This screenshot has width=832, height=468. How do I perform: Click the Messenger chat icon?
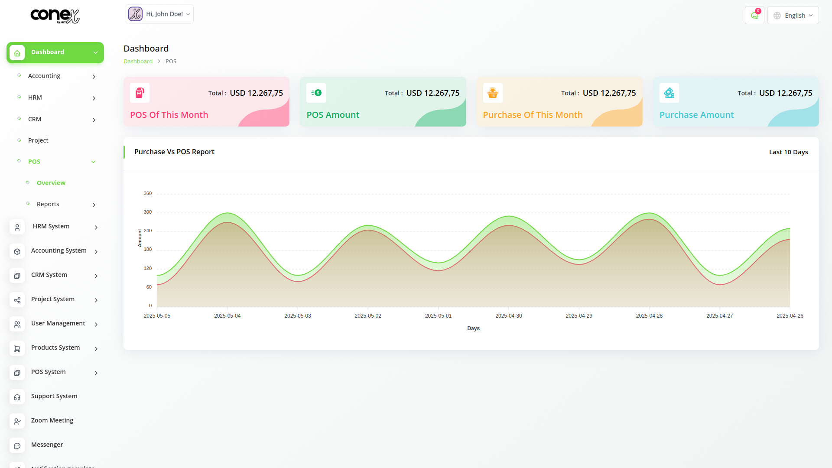[17, 445]
